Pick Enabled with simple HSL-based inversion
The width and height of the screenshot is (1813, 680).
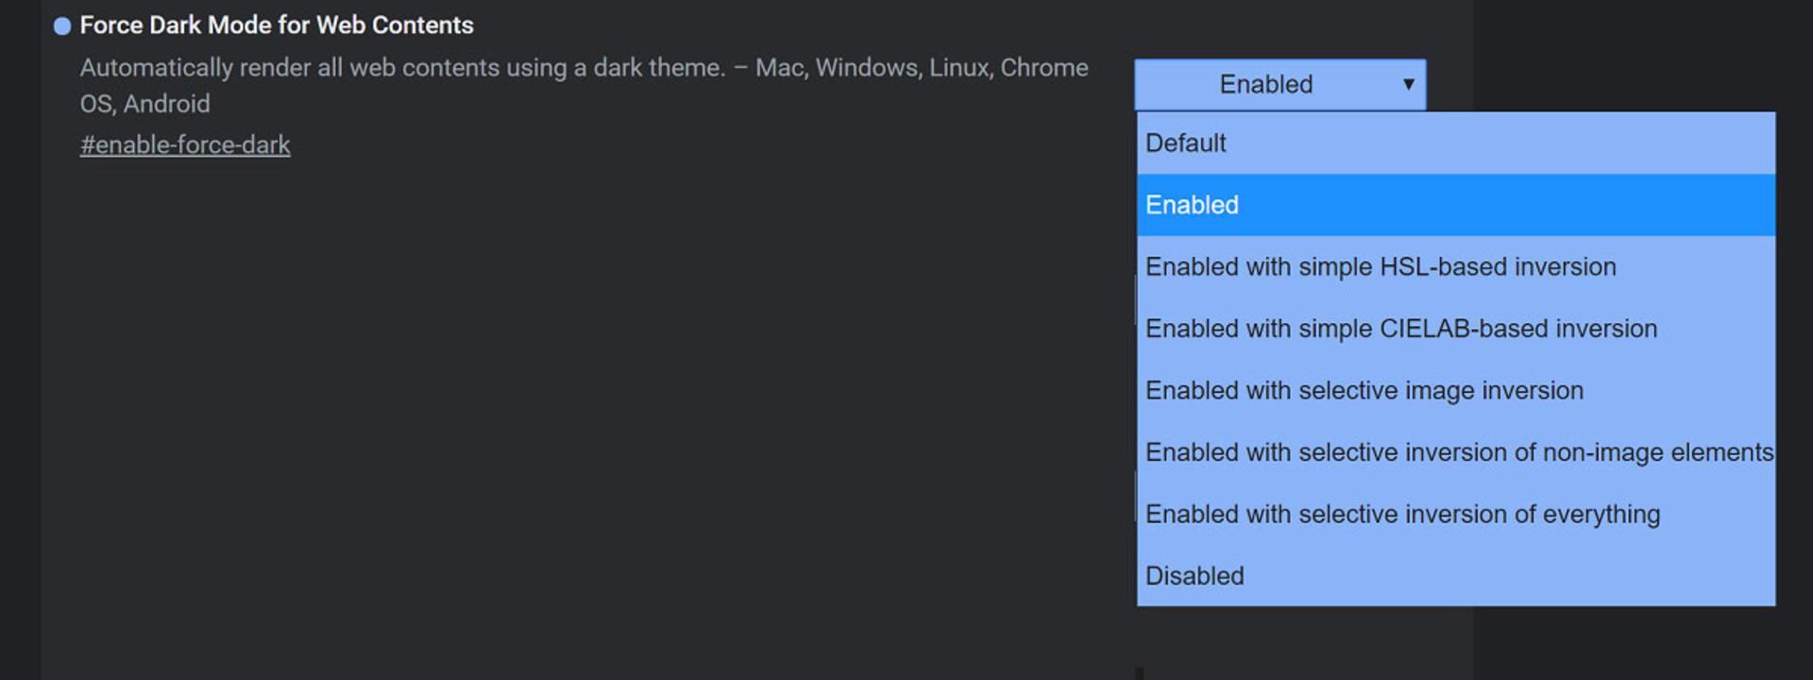point(1456,267)
